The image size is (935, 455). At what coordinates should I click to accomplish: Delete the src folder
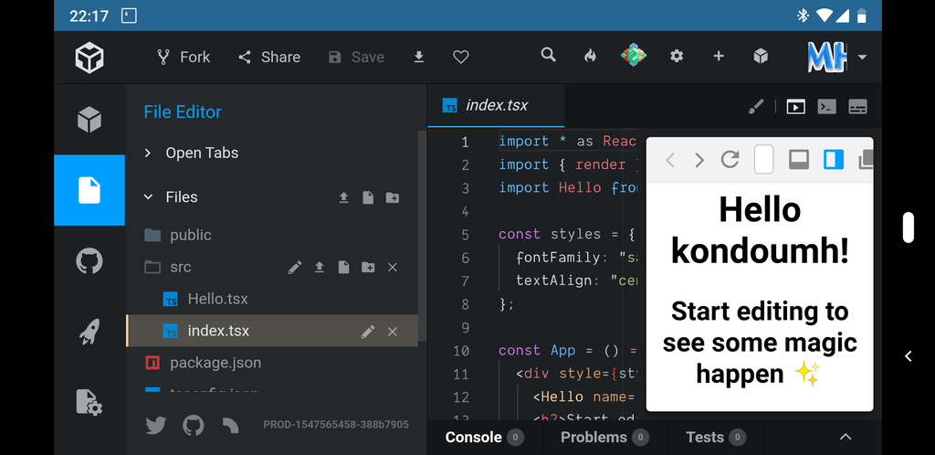393,267
